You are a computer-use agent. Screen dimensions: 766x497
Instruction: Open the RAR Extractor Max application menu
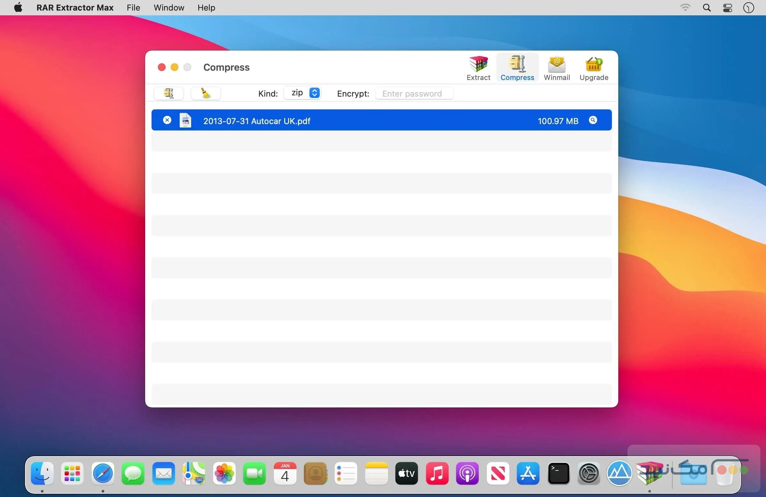pyautogui.click(x=75, y=7)
